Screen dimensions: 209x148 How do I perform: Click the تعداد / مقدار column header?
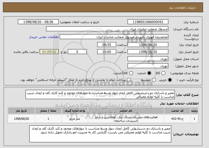48,111
